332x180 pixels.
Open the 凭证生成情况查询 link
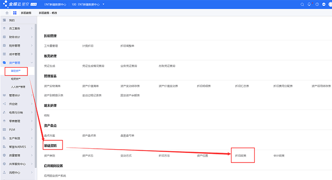pos(93,66)
